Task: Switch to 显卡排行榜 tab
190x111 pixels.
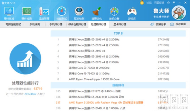Action: point(120,25)
